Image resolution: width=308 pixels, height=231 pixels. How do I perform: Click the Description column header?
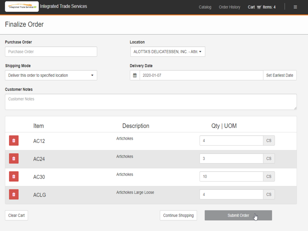[x=136, y=126]
